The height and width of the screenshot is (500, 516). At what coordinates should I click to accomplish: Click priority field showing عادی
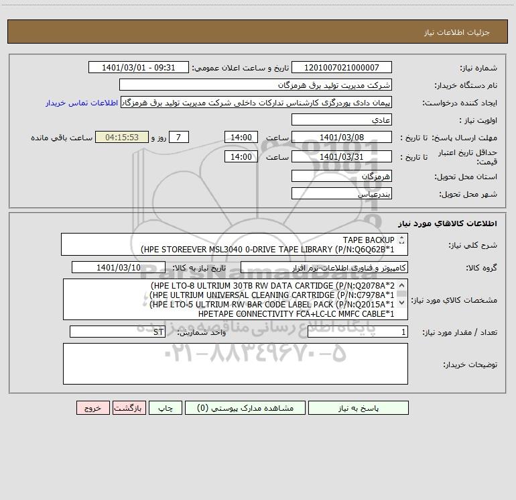click(342, 119)
